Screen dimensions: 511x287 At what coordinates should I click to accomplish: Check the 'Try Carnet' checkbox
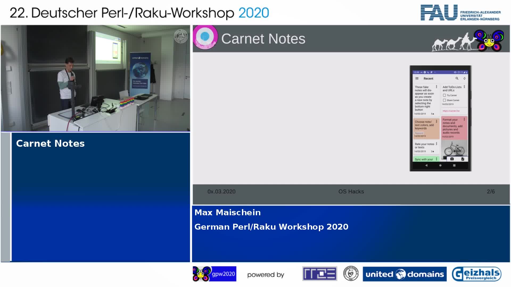click(x=444, y=95)
